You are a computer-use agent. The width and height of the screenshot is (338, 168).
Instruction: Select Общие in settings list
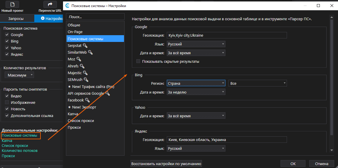pyautogui.click(x=95, y=25)
